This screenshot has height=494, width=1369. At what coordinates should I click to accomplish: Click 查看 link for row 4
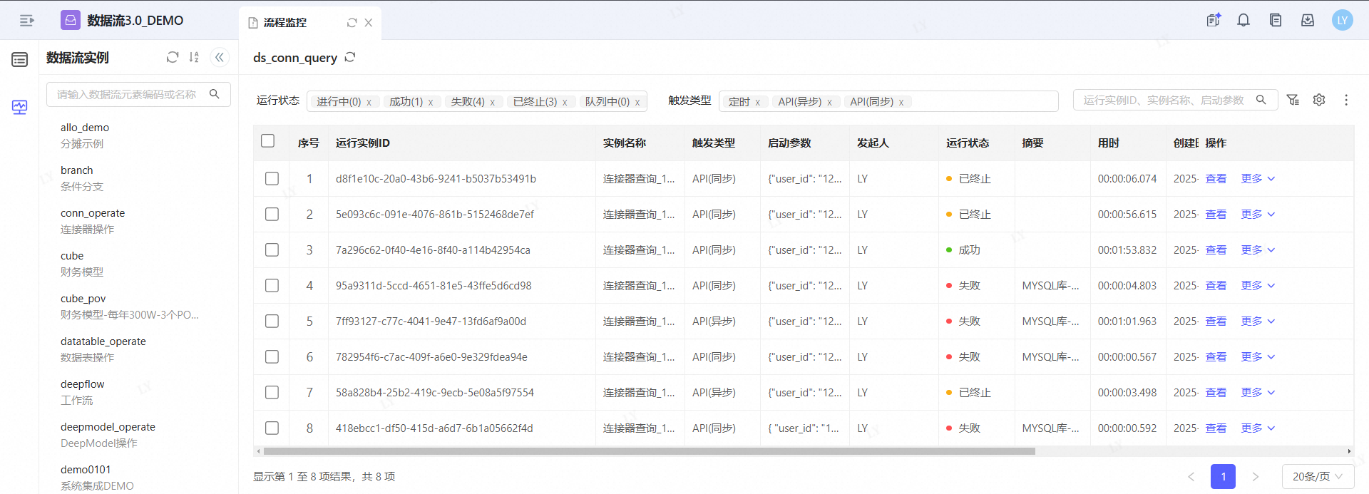pos(1216,286)
